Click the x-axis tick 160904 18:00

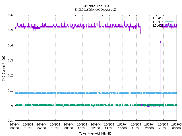click(x=136, y=126)
